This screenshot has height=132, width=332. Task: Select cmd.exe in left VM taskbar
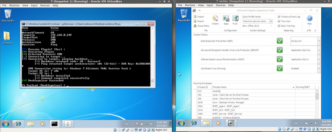coord(55,124)
